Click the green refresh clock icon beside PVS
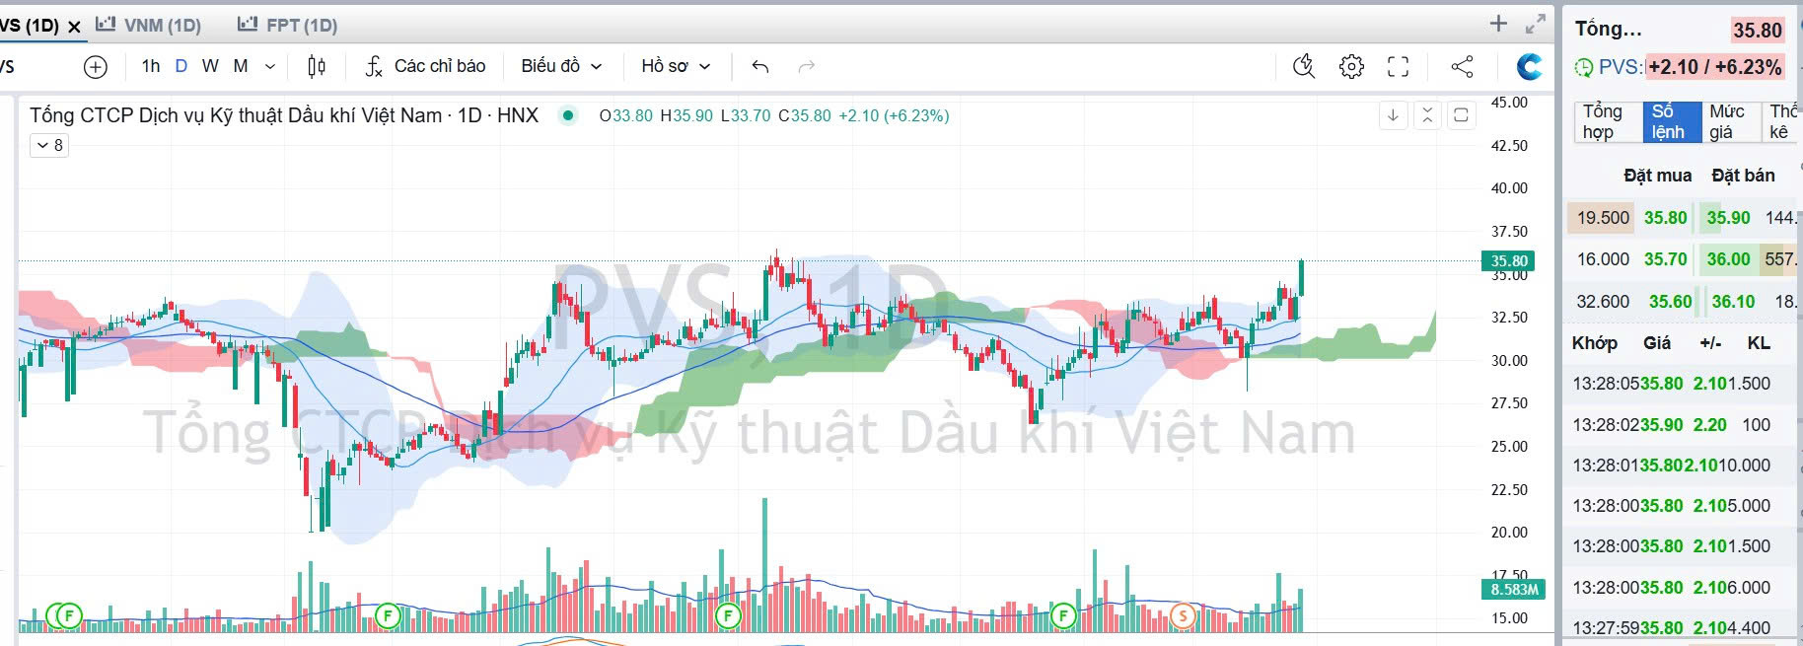Image resolution: width=1803 pixels, height=646 pixels. point(1584,68)
